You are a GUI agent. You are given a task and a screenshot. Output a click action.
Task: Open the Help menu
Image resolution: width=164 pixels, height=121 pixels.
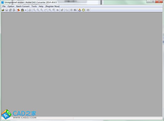(x=41, y=6)
